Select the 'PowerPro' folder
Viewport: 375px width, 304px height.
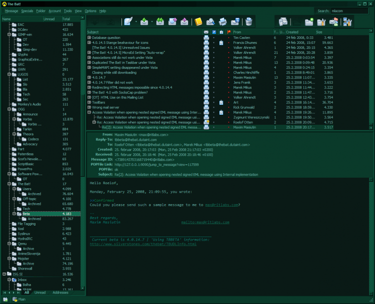tap(25, 169)
